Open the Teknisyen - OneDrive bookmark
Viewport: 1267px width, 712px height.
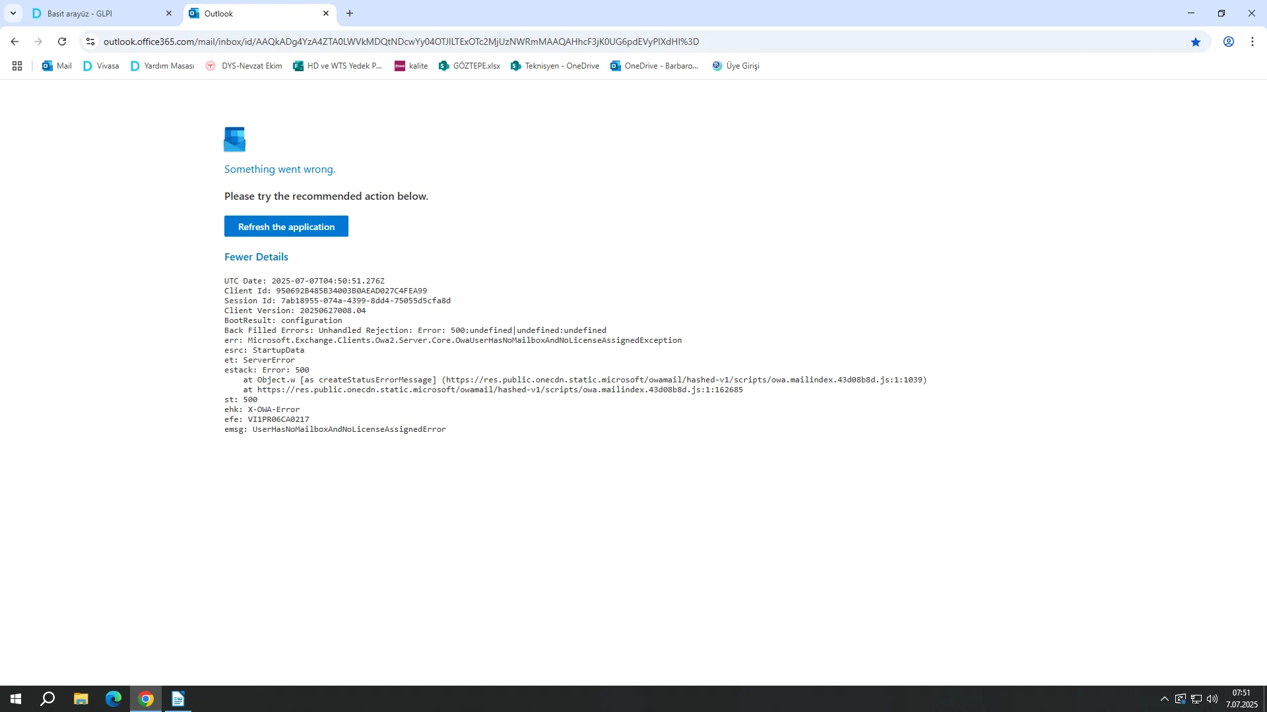point(555,66)
